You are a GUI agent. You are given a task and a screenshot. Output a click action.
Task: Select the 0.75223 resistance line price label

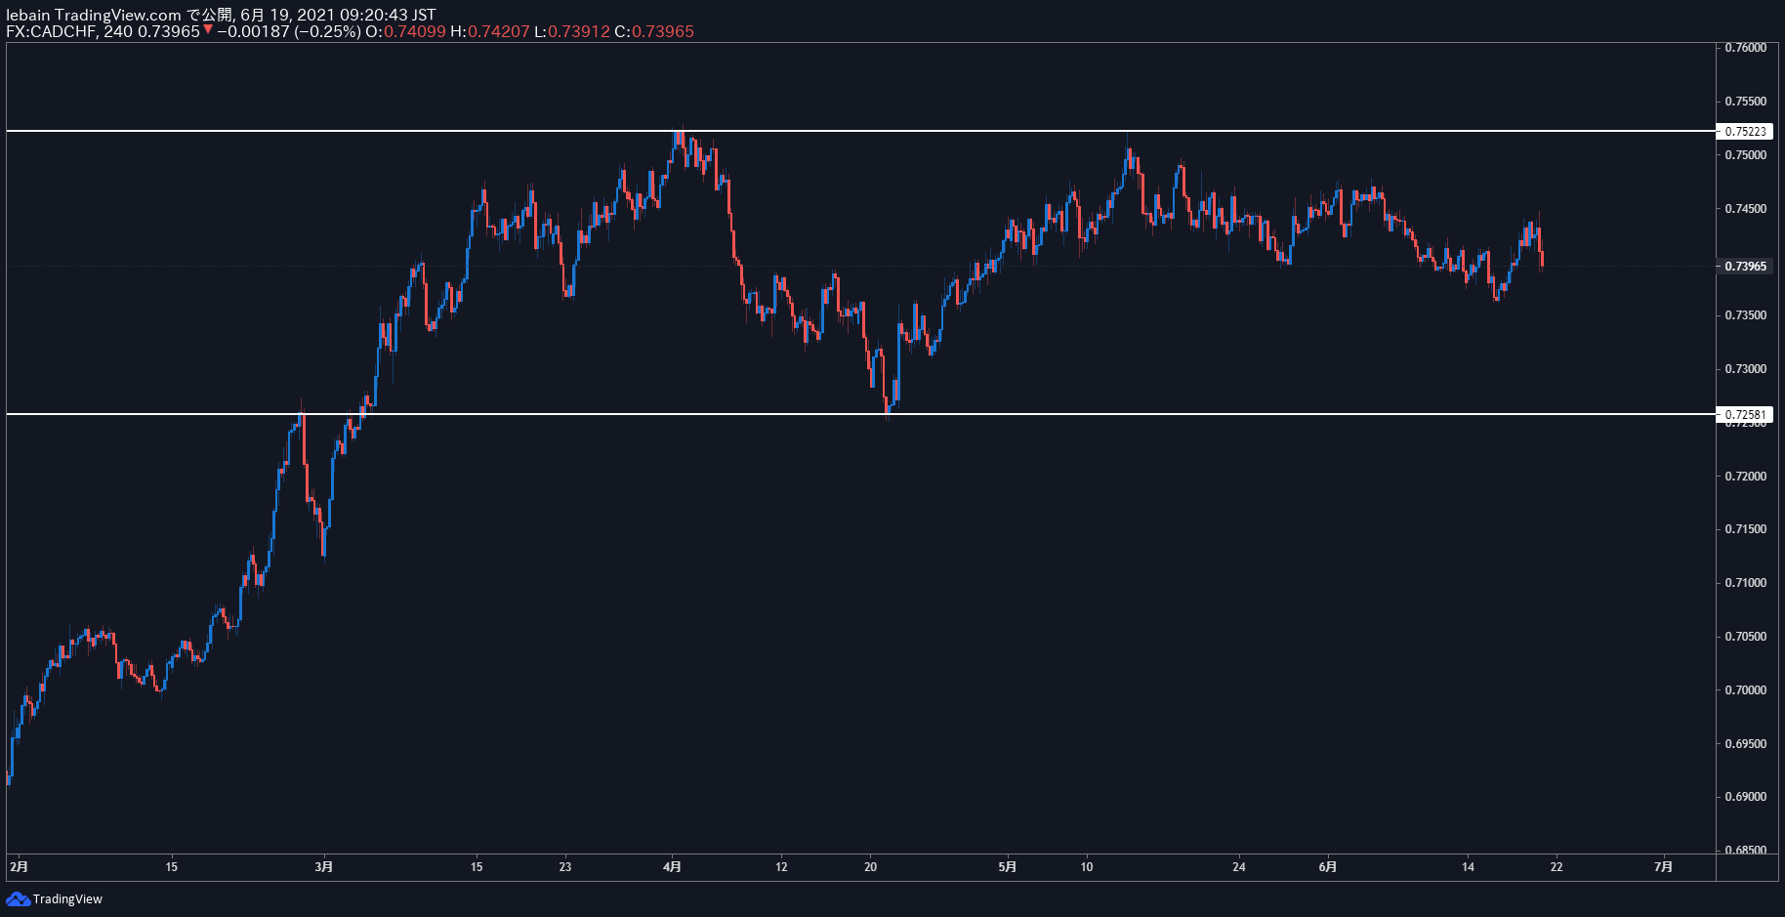click(x=1745, y=131)
